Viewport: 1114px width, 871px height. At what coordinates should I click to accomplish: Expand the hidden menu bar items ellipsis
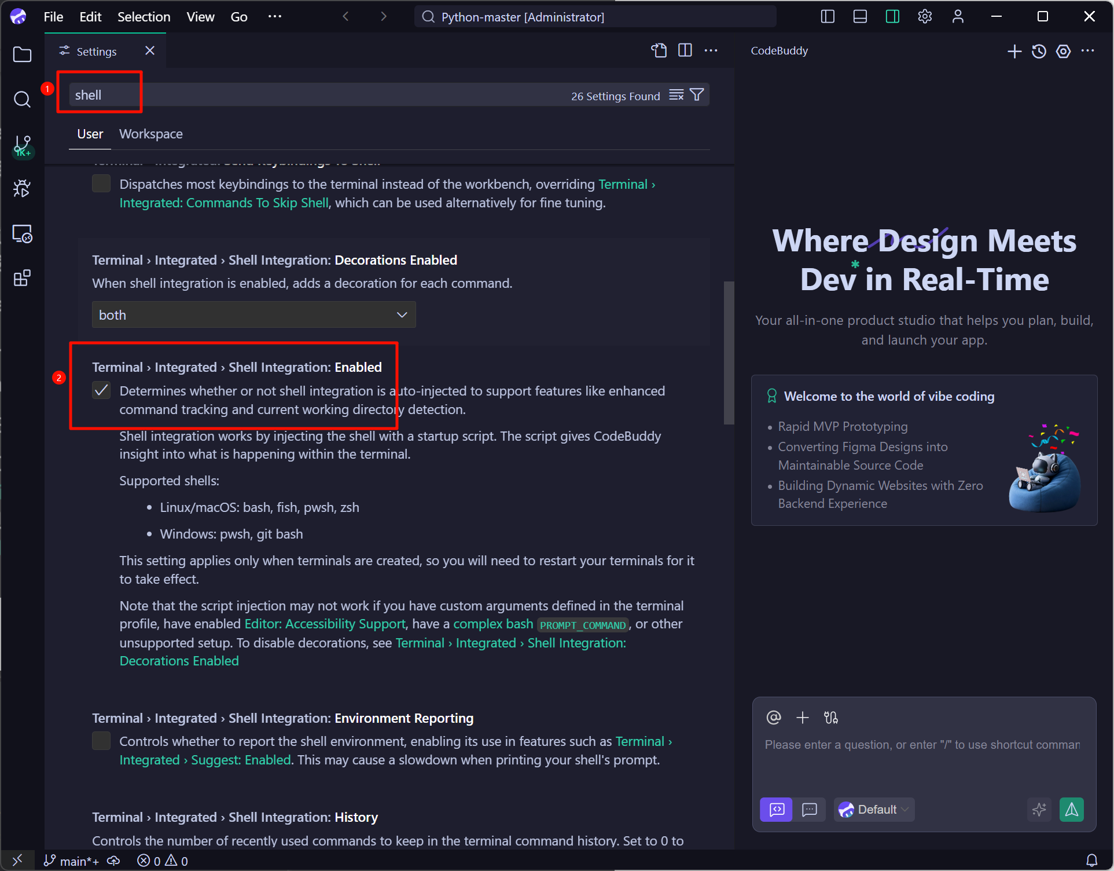tap(274, 17)
